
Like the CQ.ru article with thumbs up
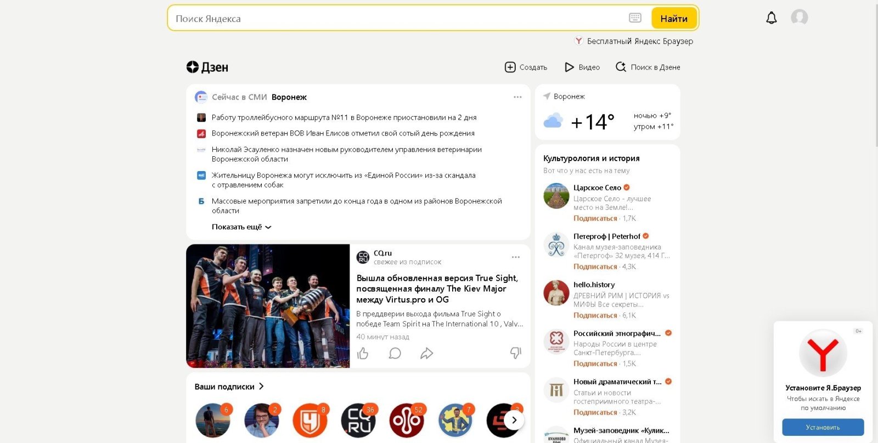[363, 354]
